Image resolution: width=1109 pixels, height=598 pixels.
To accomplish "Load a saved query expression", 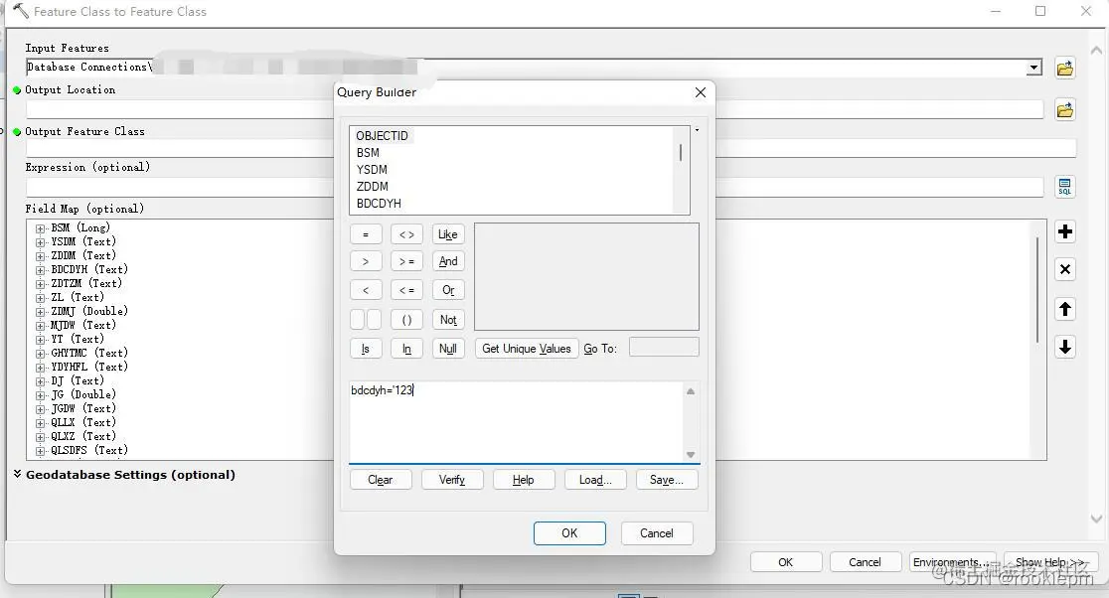I will coord(595,480).
